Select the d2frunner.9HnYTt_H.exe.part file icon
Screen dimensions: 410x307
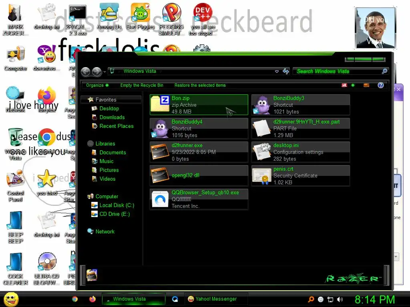262,128
